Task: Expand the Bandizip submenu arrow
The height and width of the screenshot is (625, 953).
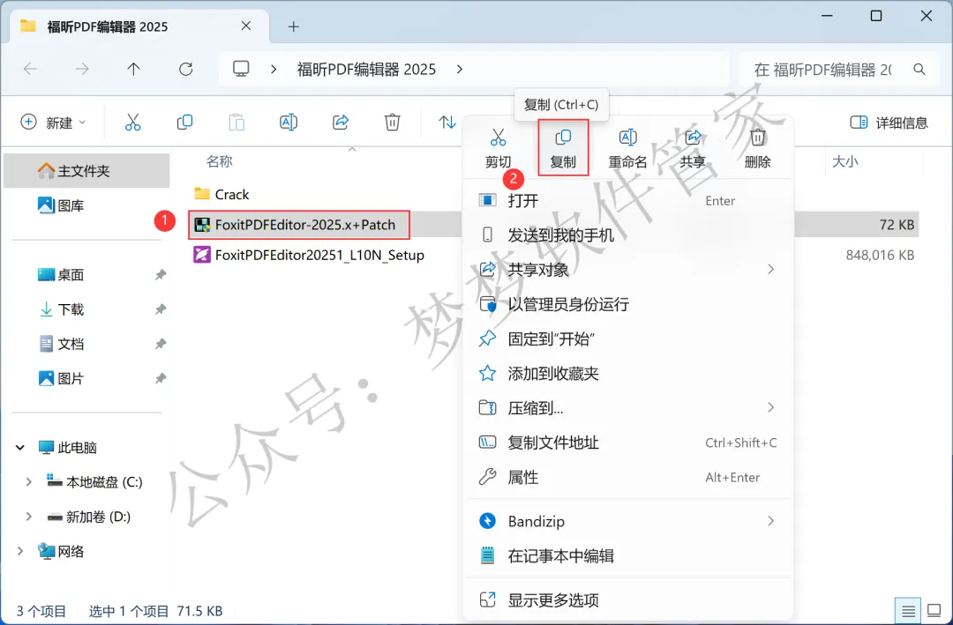Action: (770, 520)
